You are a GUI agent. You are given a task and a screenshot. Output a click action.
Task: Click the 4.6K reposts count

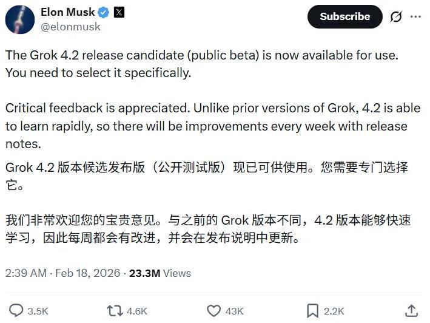pos(137,311)
